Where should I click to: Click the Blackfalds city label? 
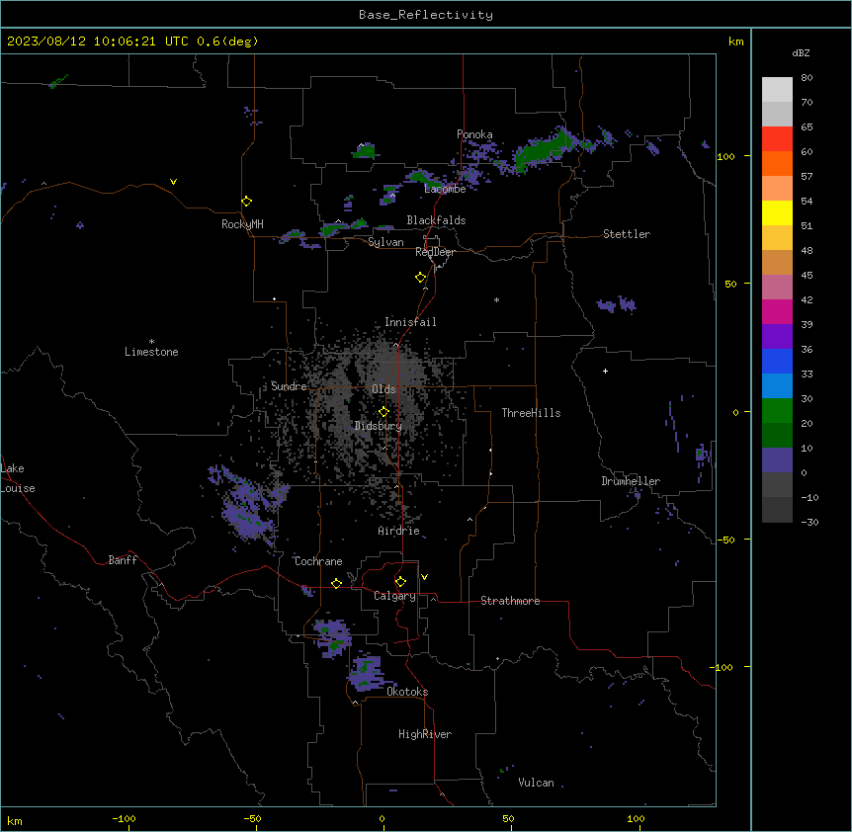(x=436, y=220)
